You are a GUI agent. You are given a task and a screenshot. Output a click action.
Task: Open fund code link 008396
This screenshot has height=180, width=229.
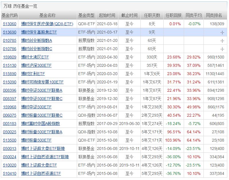coord(9,91)
